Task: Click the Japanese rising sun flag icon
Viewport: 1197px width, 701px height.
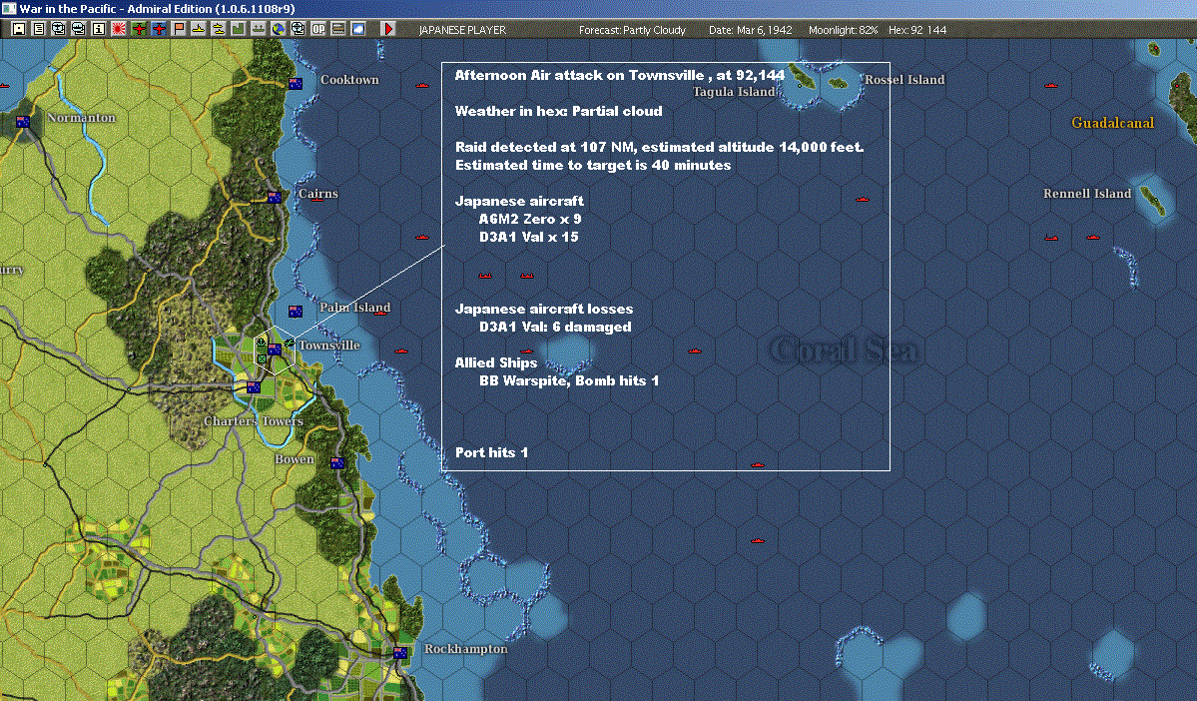Action: tap(119, 29)
